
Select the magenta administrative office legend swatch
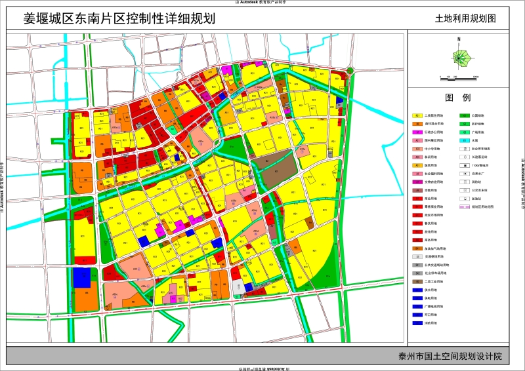[417, 132]
